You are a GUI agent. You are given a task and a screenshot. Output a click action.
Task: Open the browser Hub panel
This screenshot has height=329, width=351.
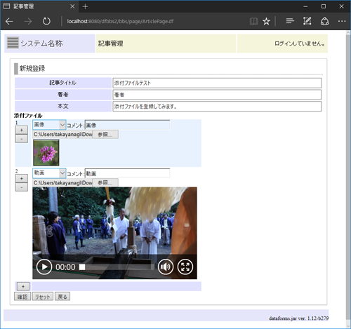point(290,21)
